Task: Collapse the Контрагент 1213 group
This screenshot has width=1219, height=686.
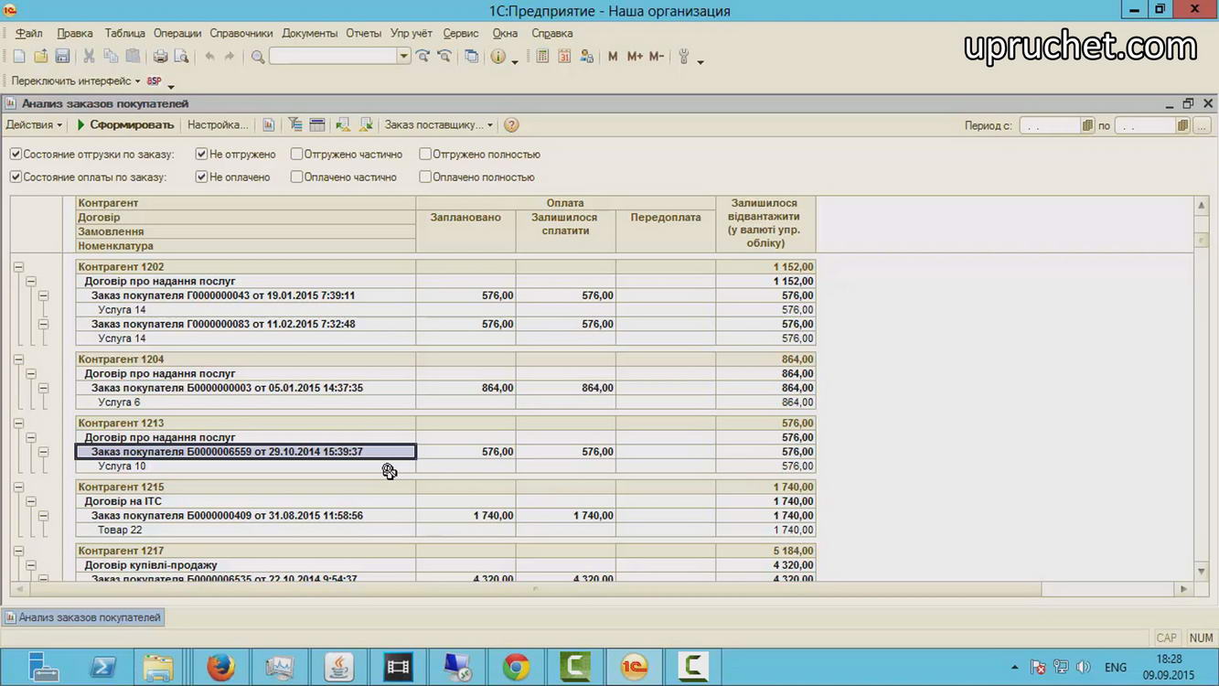Action: (18, 423)
